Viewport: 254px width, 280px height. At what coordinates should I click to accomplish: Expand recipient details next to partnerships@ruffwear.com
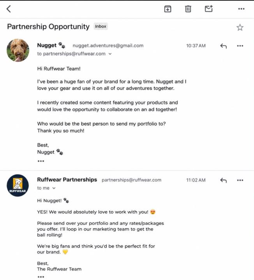tap(110, 54)
